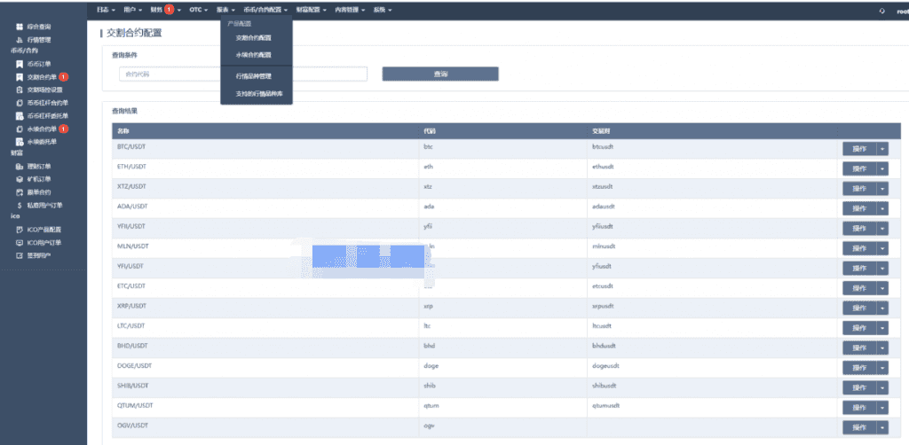Open 报表 top menu
The image size is (909, 445).
225,11
